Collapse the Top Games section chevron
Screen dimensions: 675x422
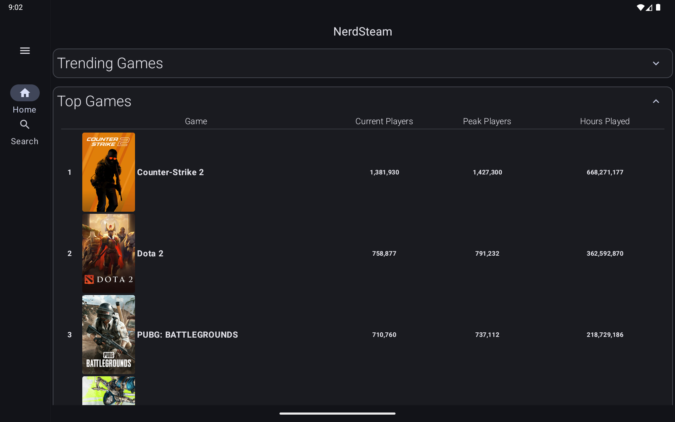point(656,102)
